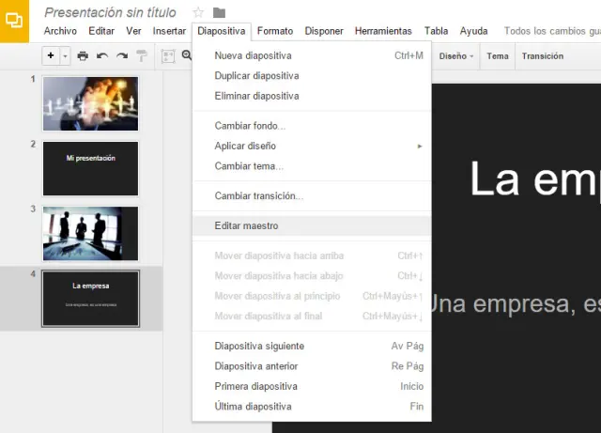Click the undo arrow icon
Image resolution: width=601 pixels, height=433 pixels.
pyautogui.click(x=102, y=56)
